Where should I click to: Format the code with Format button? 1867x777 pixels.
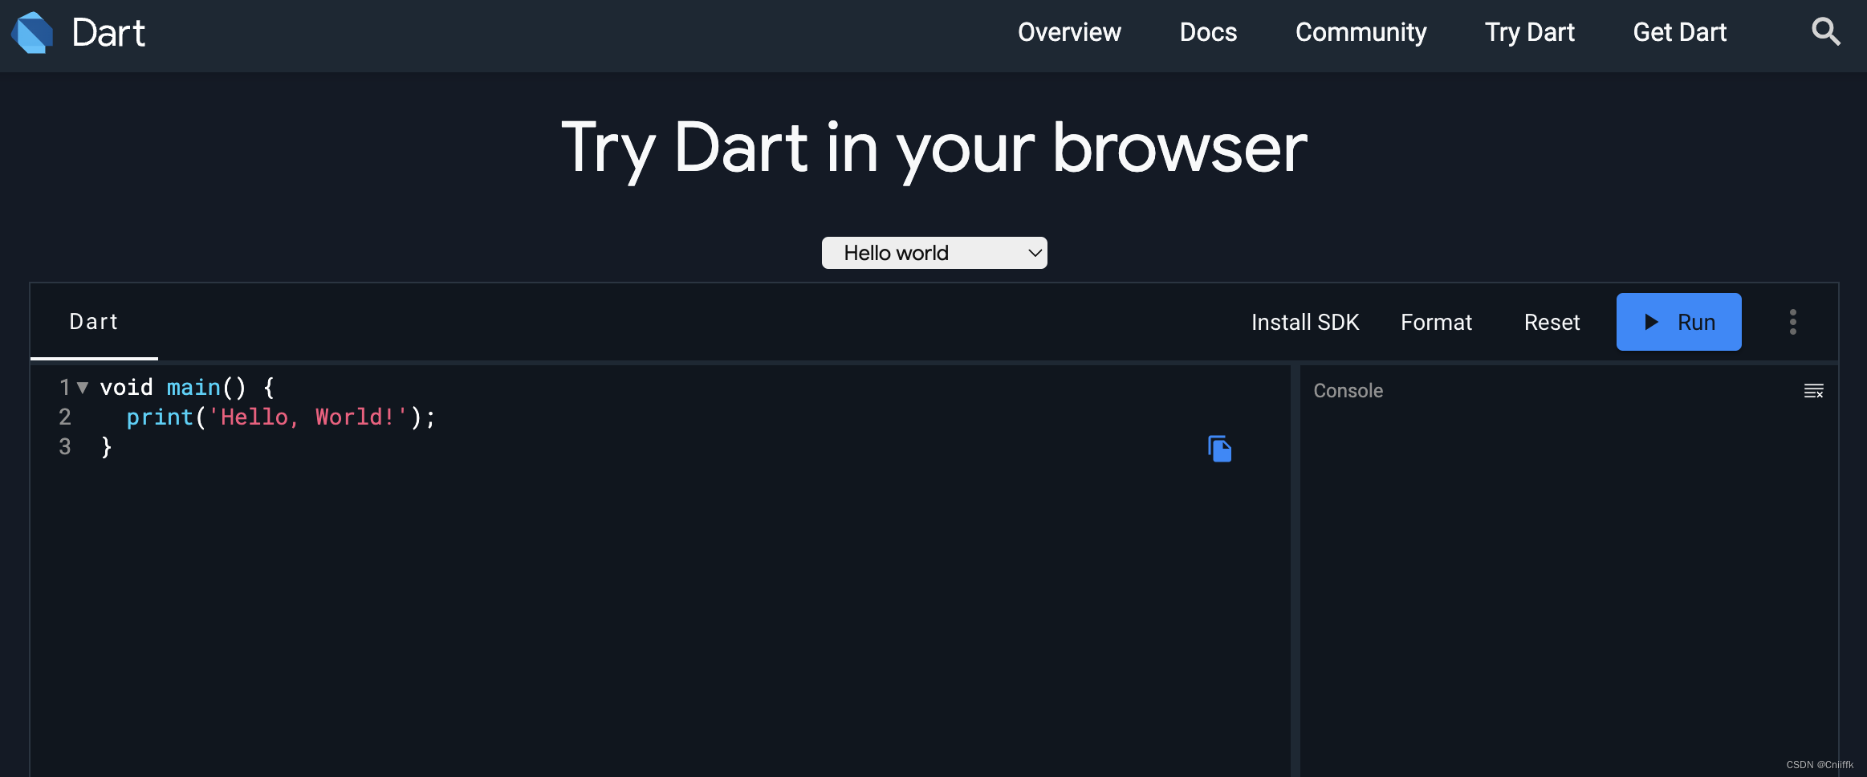(1436, 322)
